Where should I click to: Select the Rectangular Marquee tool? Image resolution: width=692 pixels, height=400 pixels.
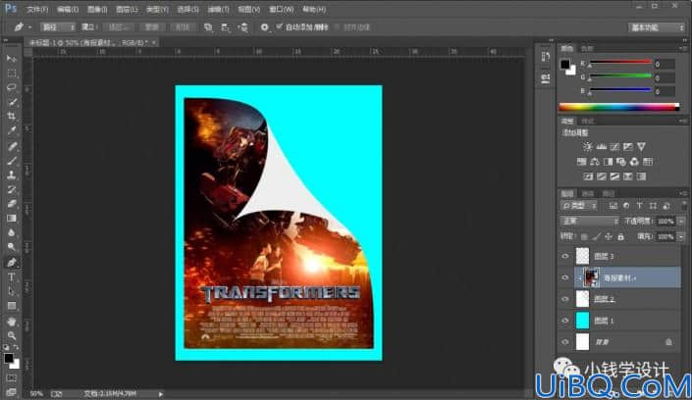(x=12, y=74)
